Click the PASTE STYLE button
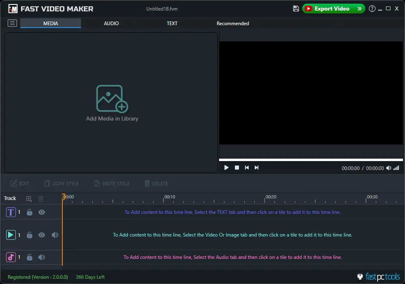 [x=112, y=184]
